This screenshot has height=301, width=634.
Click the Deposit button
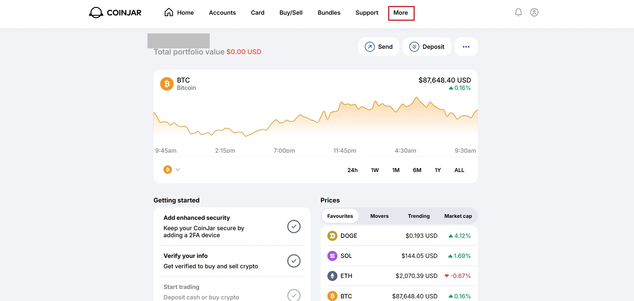tap(427, 47)
